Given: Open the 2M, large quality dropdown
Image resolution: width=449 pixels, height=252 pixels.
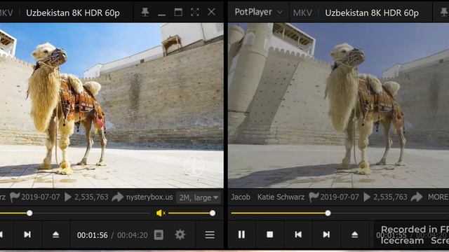Looking at the screenshot, I should 199,197.
